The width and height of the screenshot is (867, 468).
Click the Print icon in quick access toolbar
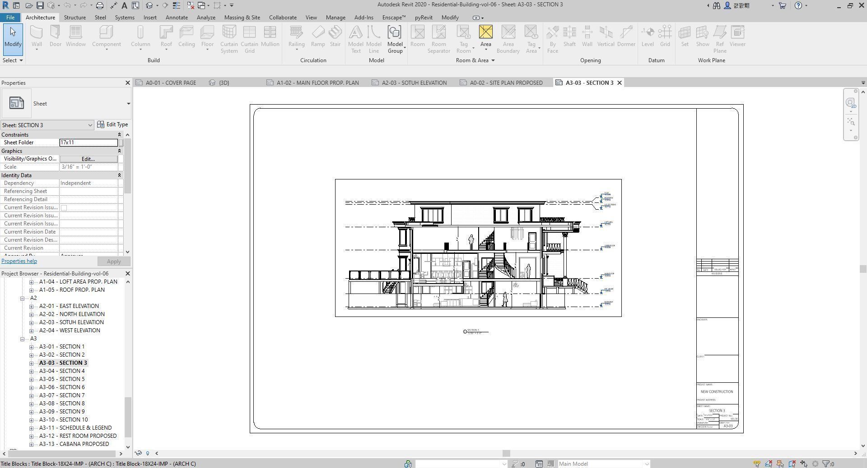[99, 5]
